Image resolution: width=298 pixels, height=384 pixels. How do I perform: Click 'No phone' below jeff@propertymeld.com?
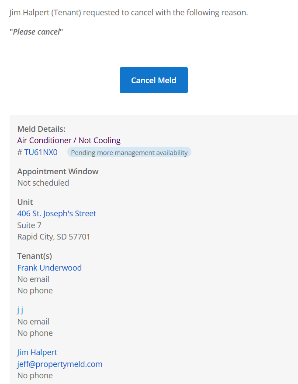coord(35,375)
